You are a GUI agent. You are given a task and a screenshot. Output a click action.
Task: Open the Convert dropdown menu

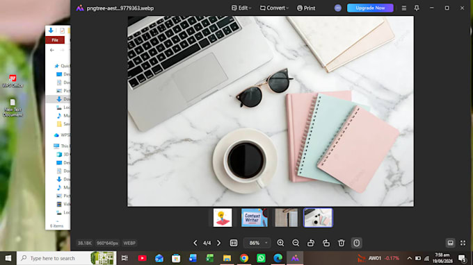[274, 8]
